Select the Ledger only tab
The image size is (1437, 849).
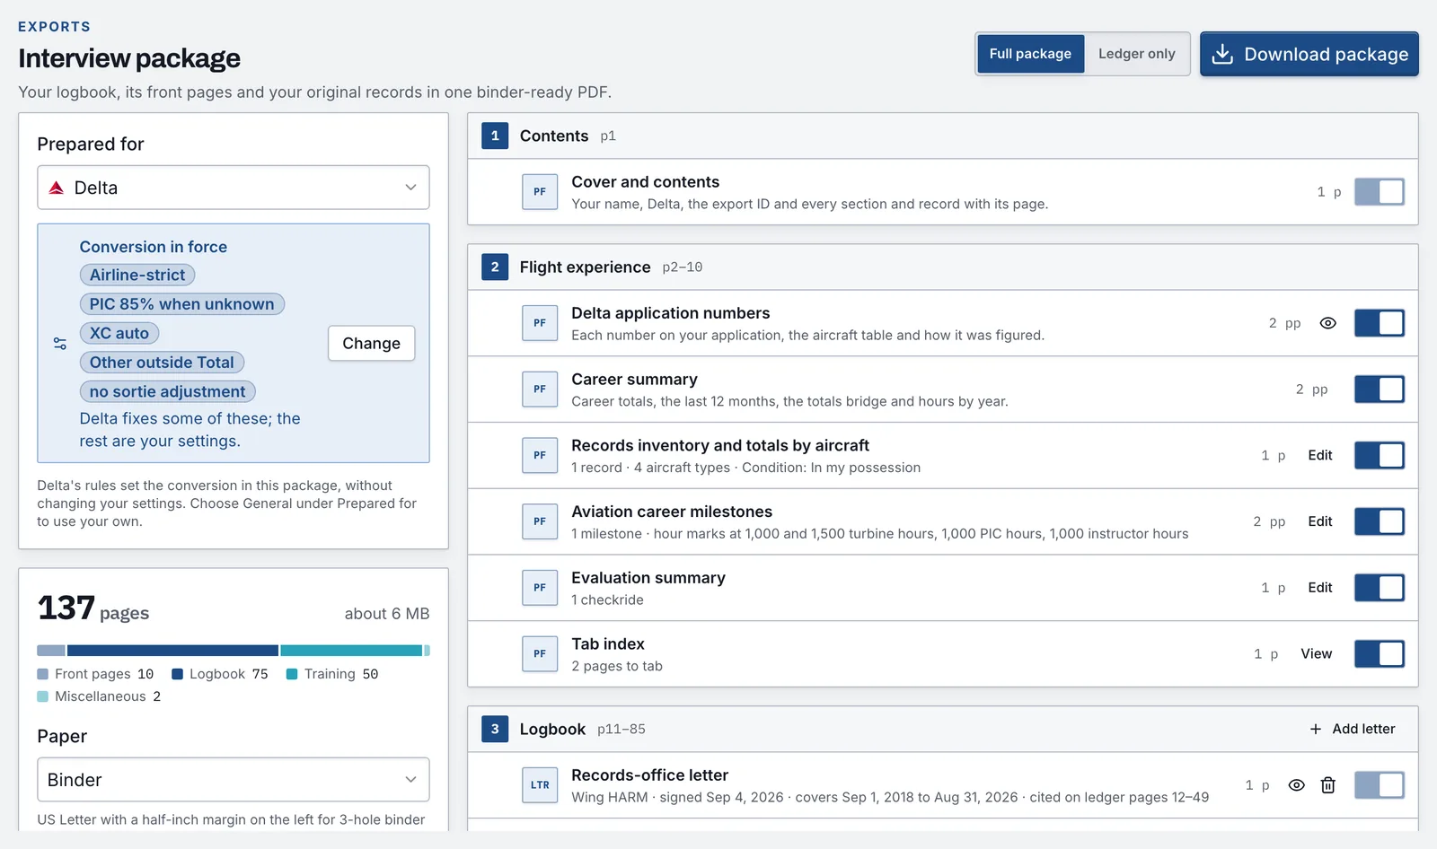point(1136,54)
